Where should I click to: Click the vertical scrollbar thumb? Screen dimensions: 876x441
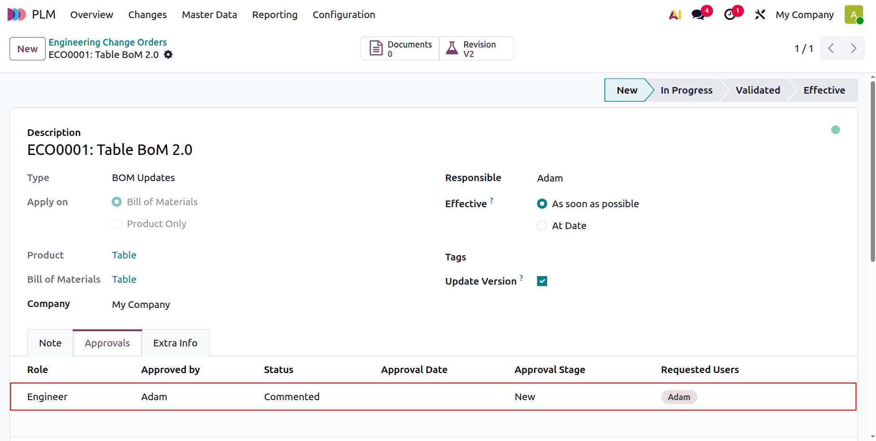[x=873, y=171]
